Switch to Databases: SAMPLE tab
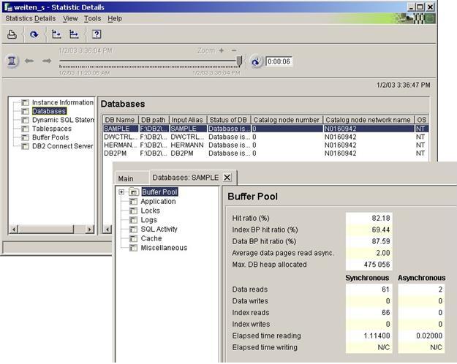Image resolution: width=457 pixels, height=364 pixels. point(186,178)
